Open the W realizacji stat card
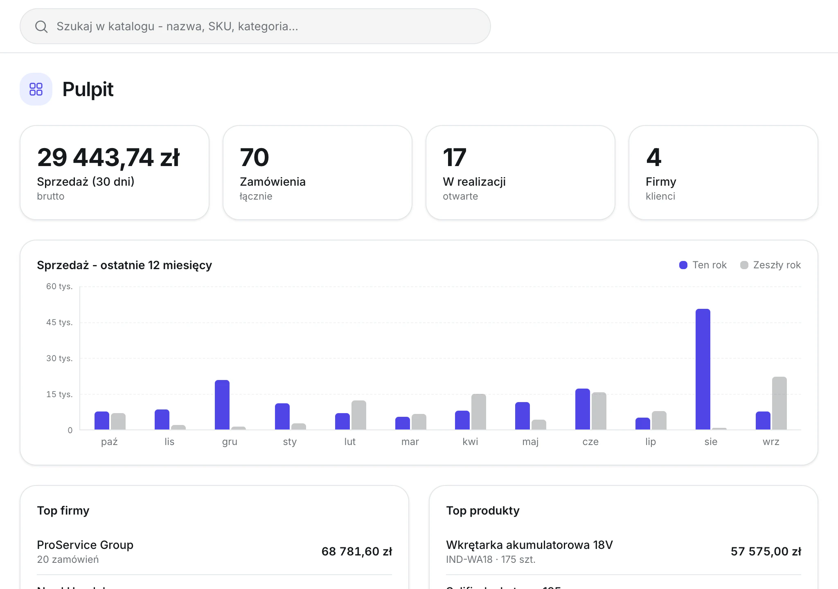Screen dimensions: 838x589 (520, 173)
